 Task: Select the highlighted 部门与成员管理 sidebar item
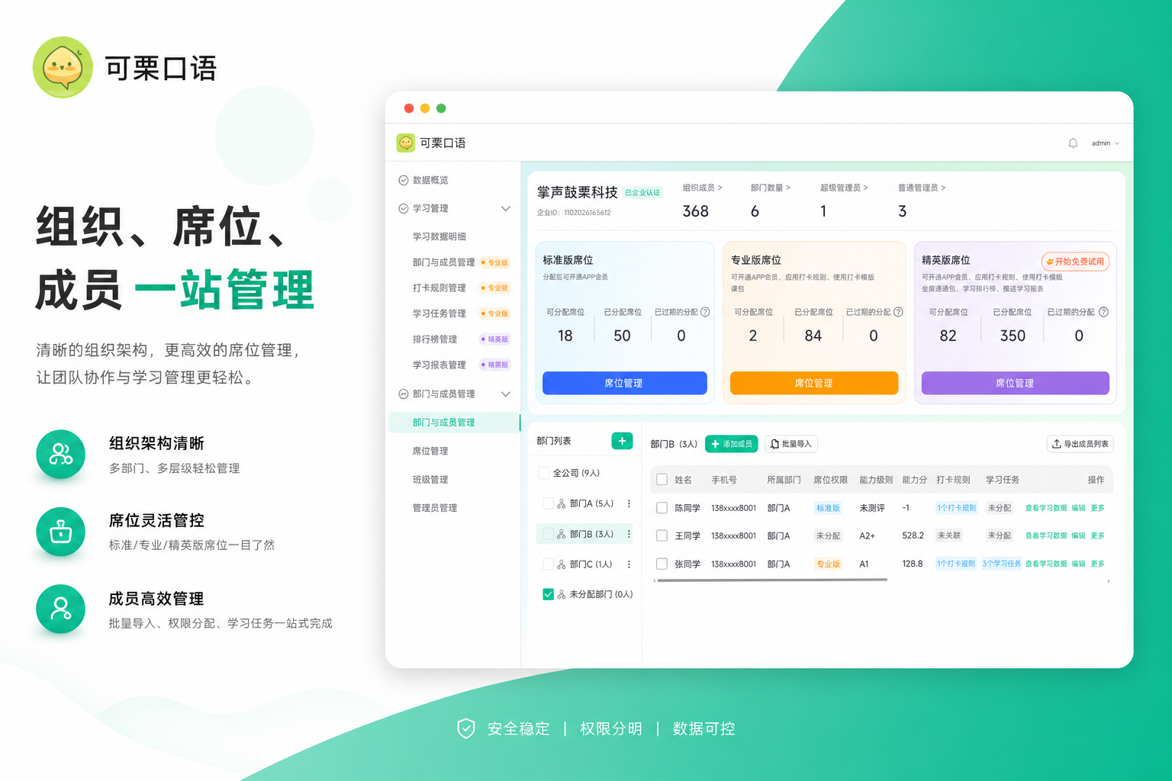pyautogui.click(x=455, y=423)
